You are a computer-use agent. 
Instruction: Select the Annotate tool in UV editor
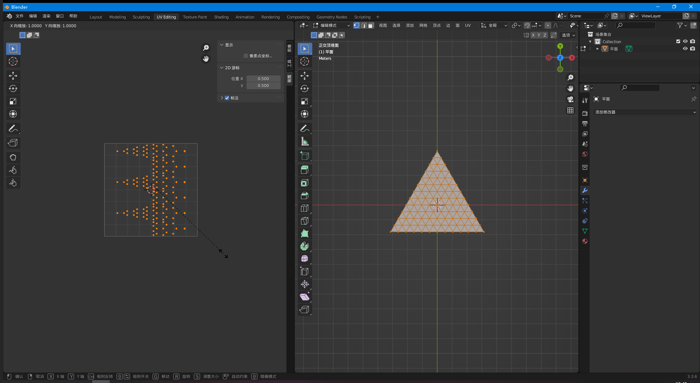(x=13, y=128)
